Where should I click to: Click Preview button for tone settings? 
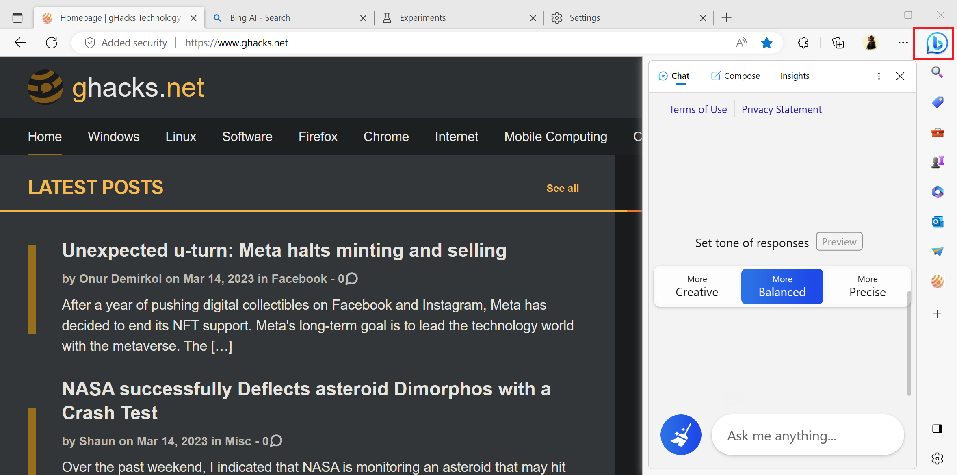click(x=839, y=242)
